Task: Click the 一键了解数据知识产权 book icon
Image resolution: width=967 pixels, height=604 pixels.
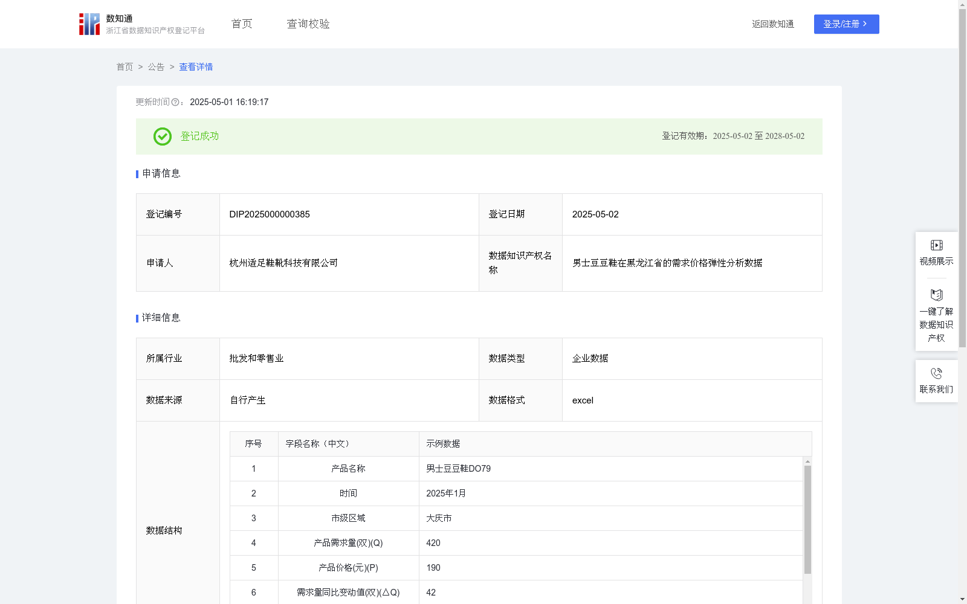Action: click(936, 295)
